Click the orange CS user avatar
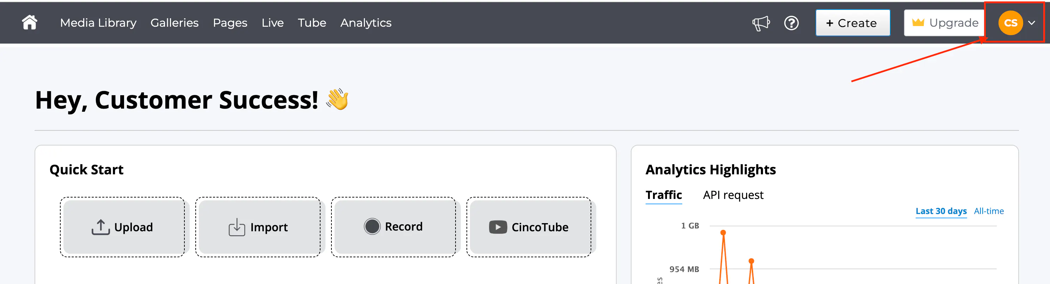Screen dimensions: 1050x284 click(x=1011, y=23)
